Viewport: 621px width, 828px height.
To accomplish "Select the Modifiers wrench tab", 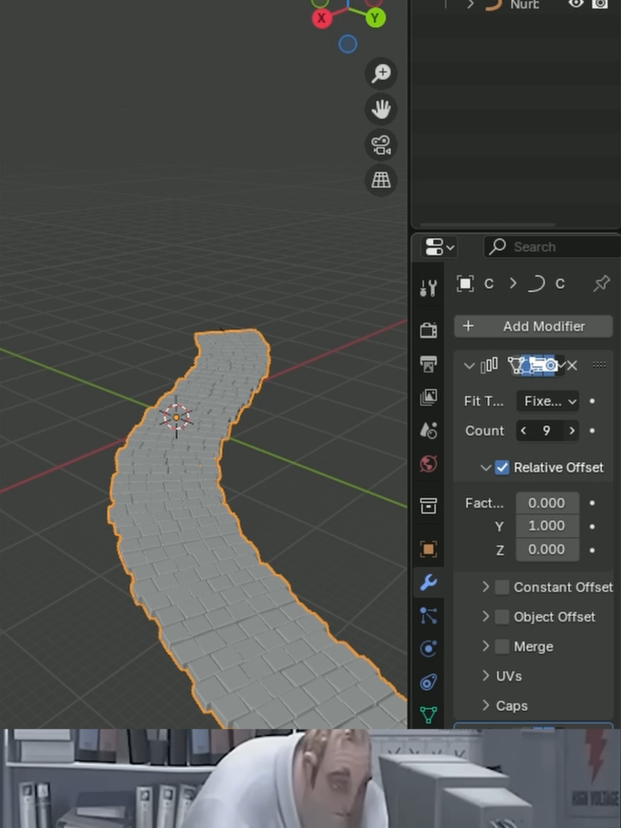I will (x=428, y=583).
